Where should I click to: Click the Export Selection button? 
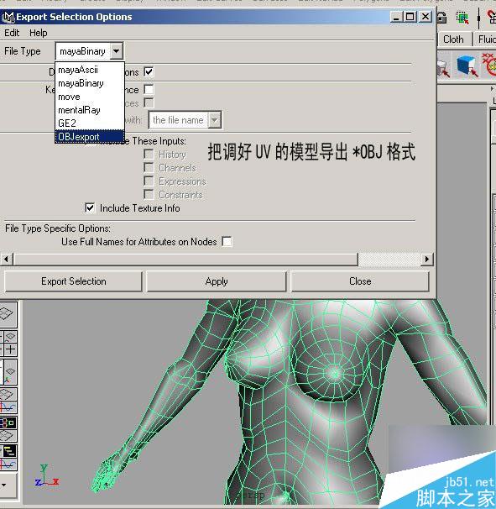tap(74, 281)
